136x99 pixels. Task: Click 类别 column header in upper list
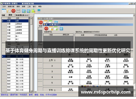tap(11, 18)
